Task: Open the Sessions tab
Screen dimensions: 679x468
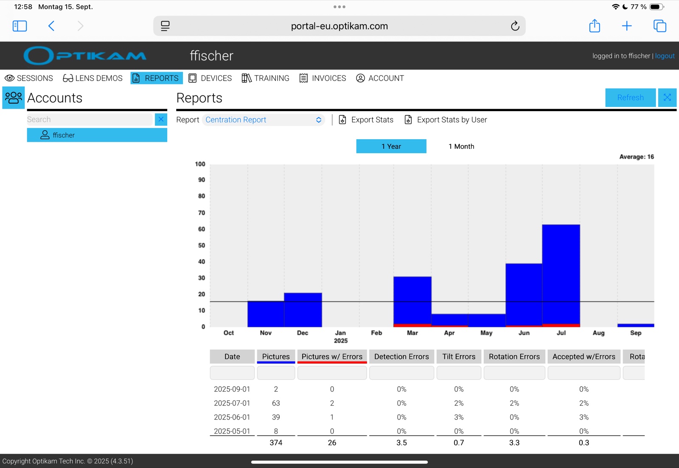Action: 29,78
